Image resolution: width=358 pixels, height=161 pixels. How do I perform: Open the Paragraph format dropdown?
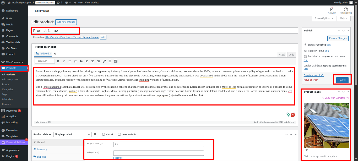[45, 61]
